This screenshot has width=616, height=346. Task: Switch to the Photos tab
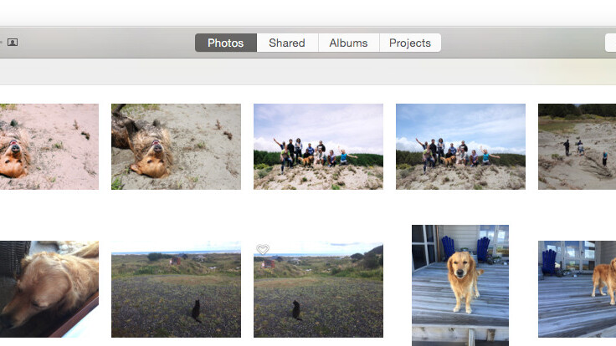(x=225, y=43)
